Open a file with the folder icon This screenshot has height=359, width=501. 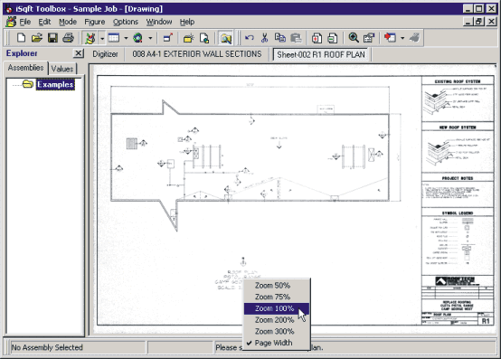click(x=37, y=38)
